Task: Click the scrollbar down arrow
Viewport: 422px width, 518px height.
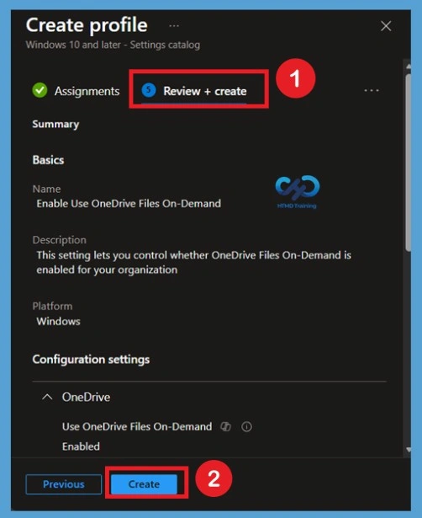Action: click(409, 450)
